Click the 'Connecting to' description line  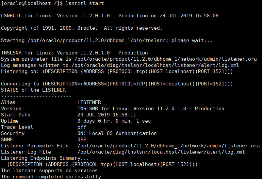point(117,84)
